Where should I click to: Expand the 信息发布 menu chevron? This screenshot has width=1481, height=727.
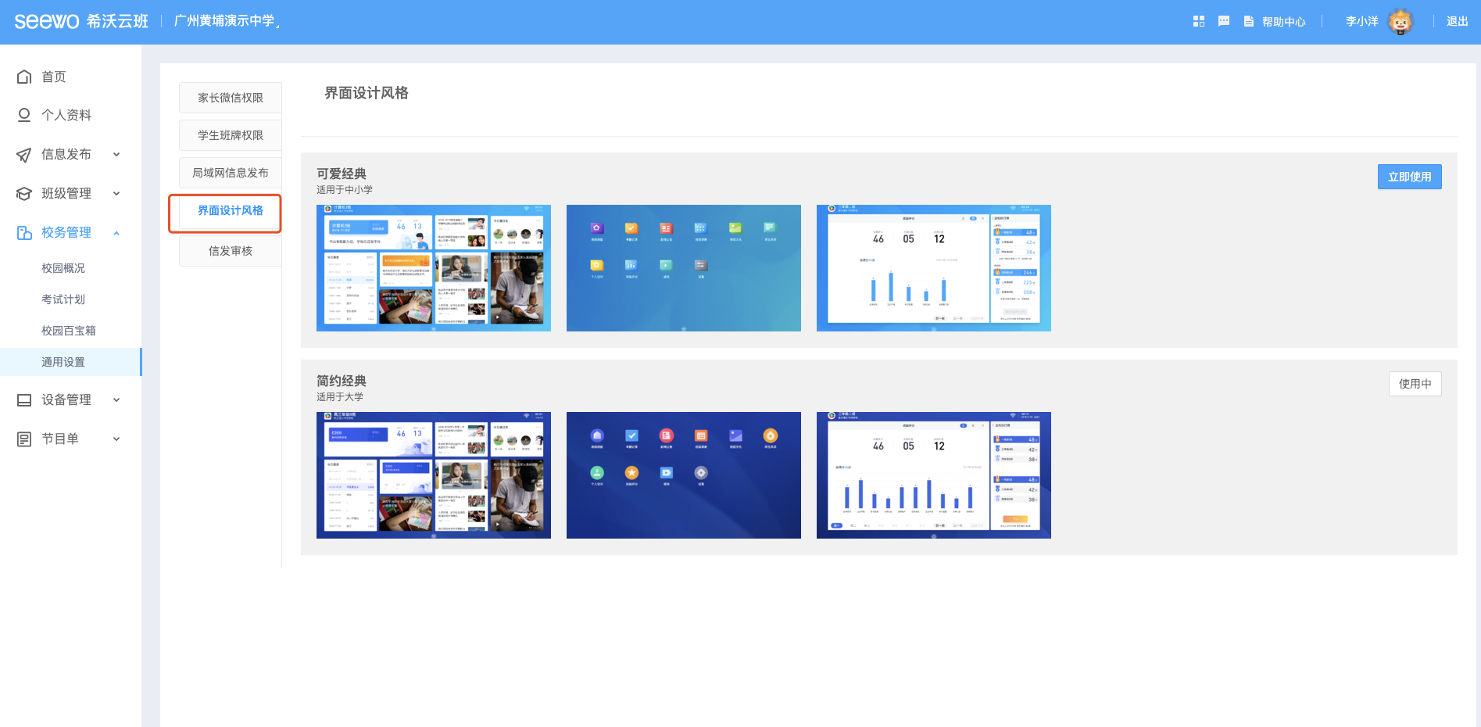click(116, 154)
